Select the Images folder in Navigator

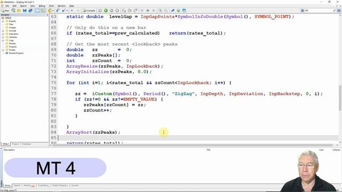(x=12, y=27)
